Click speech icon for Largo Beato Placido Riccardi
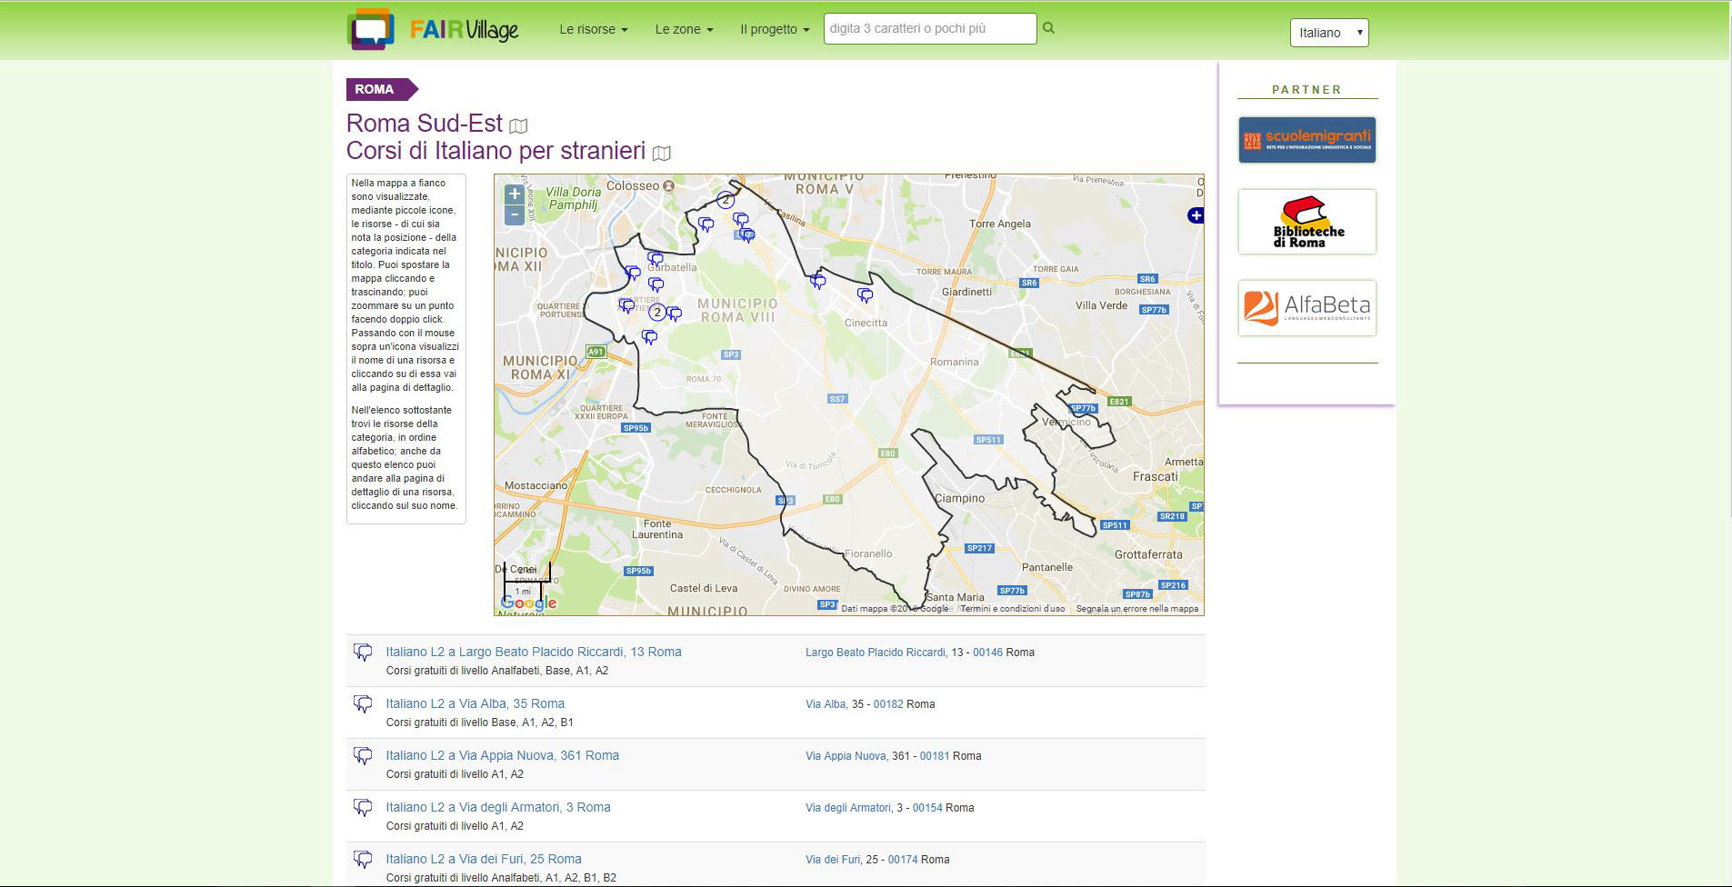 pos(363,652)
